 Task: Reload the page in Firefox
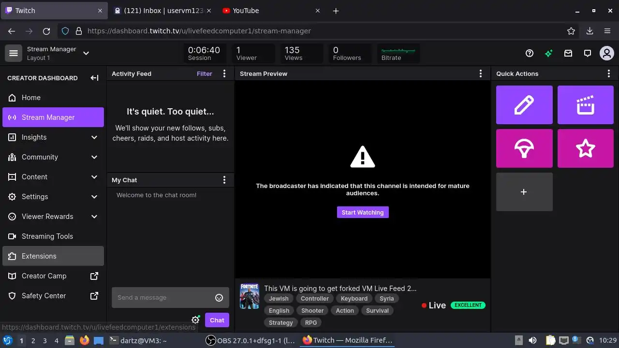46,31
